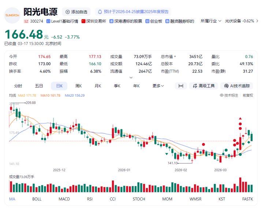Open 高级工具 advanced tools

click(204, 86)
